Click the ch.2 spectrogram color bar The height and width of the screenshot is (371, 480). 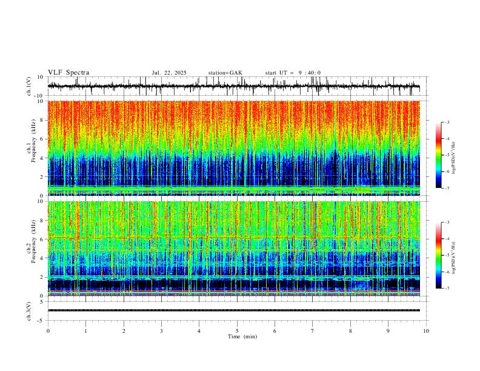click(x=438, y=255)
